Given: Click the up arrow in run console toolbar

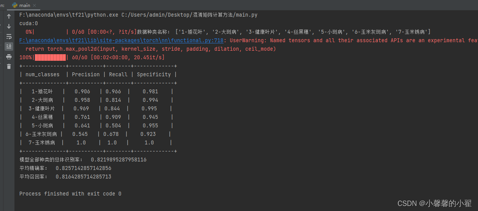Looking at the screenshot, I should (9, 16).
